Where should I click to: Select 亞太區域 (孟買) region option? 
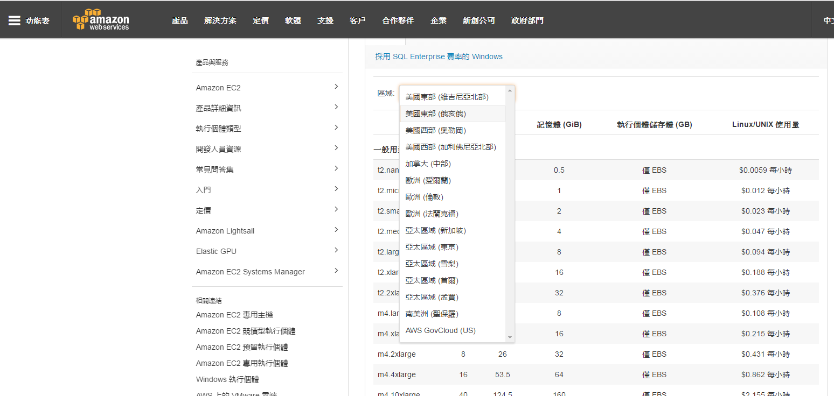[453, 297]
